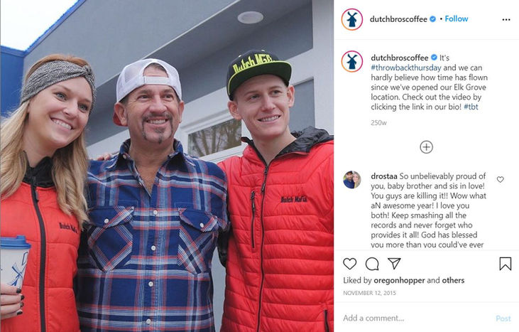Open the dutchbroscoffee windmill avatar in header
This screenshot has width=519, height=332.
[352, 19]
